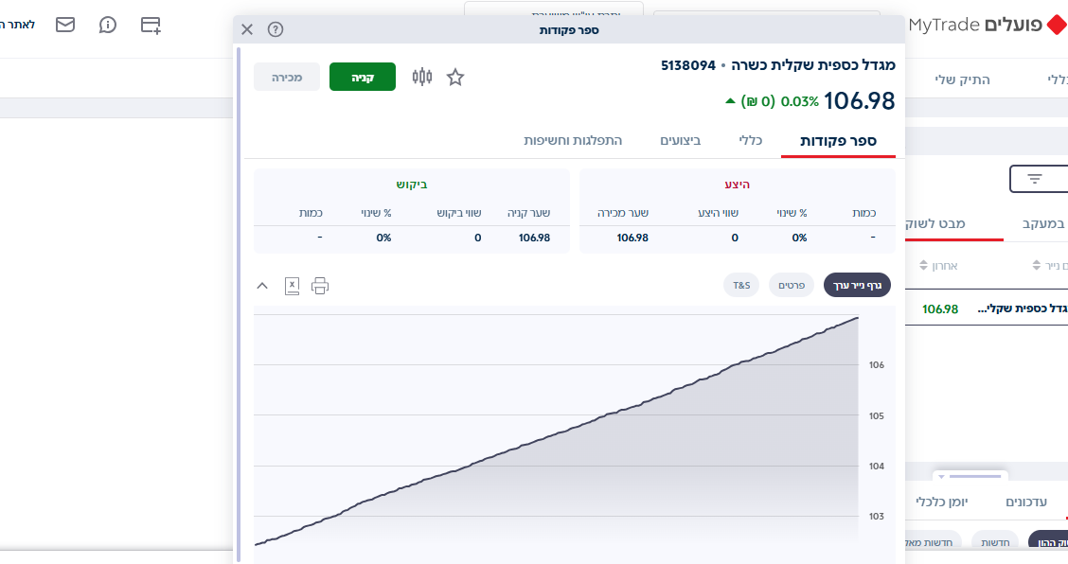The height and width of the screenshot is (564, 1068).
Task: Select חדשות news chip
Action: (x=995, y=541)
